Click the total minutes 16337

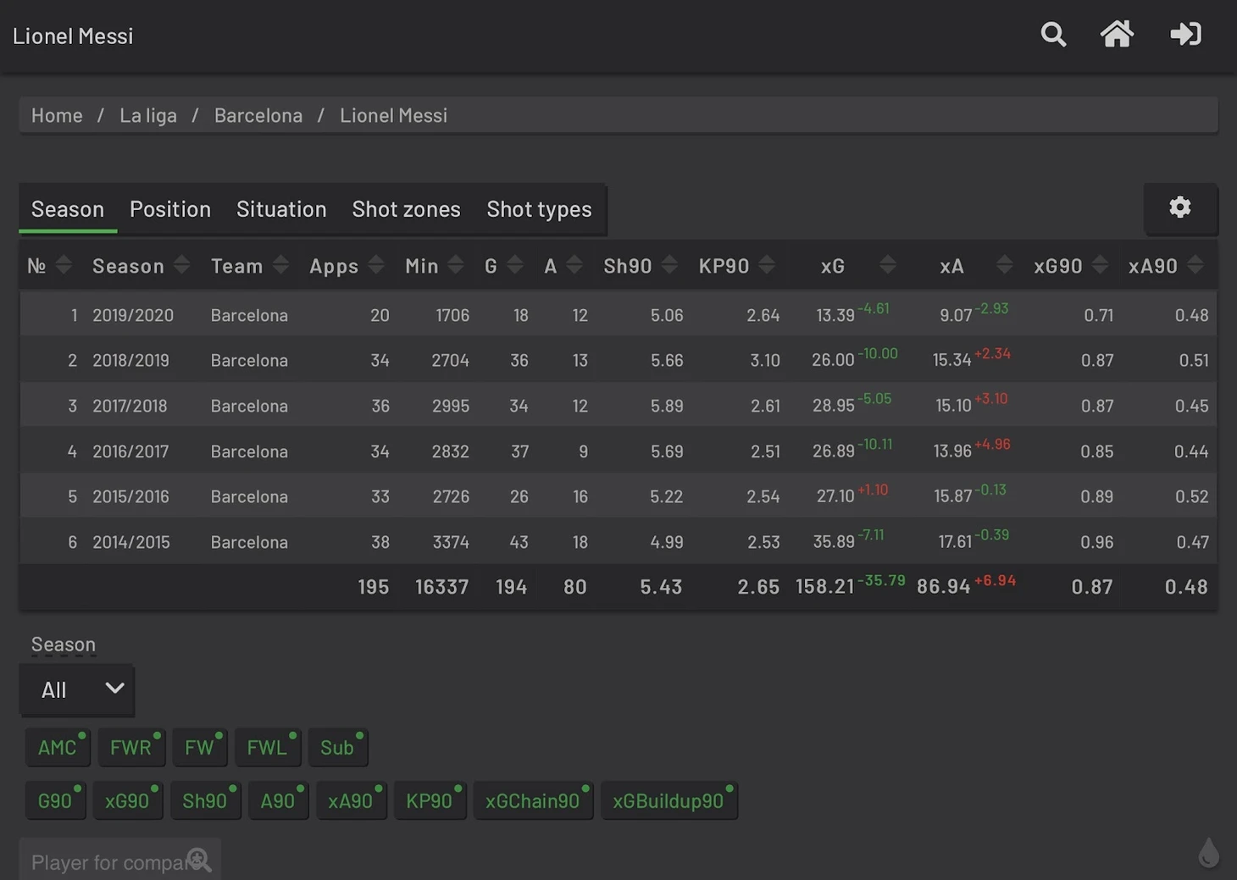(x=441, y=587)
